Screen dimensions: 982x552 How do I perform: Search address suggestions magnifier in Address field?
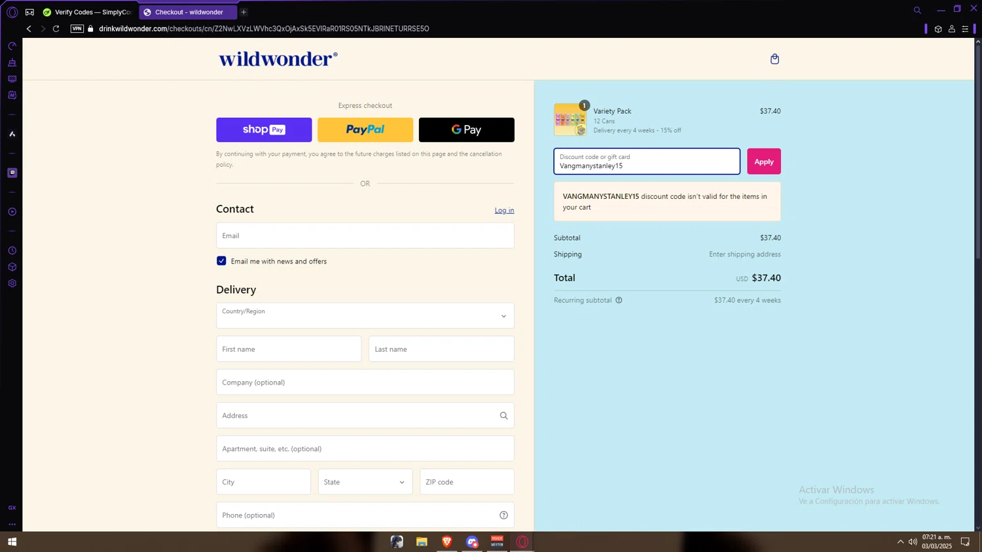coord(503,415)
